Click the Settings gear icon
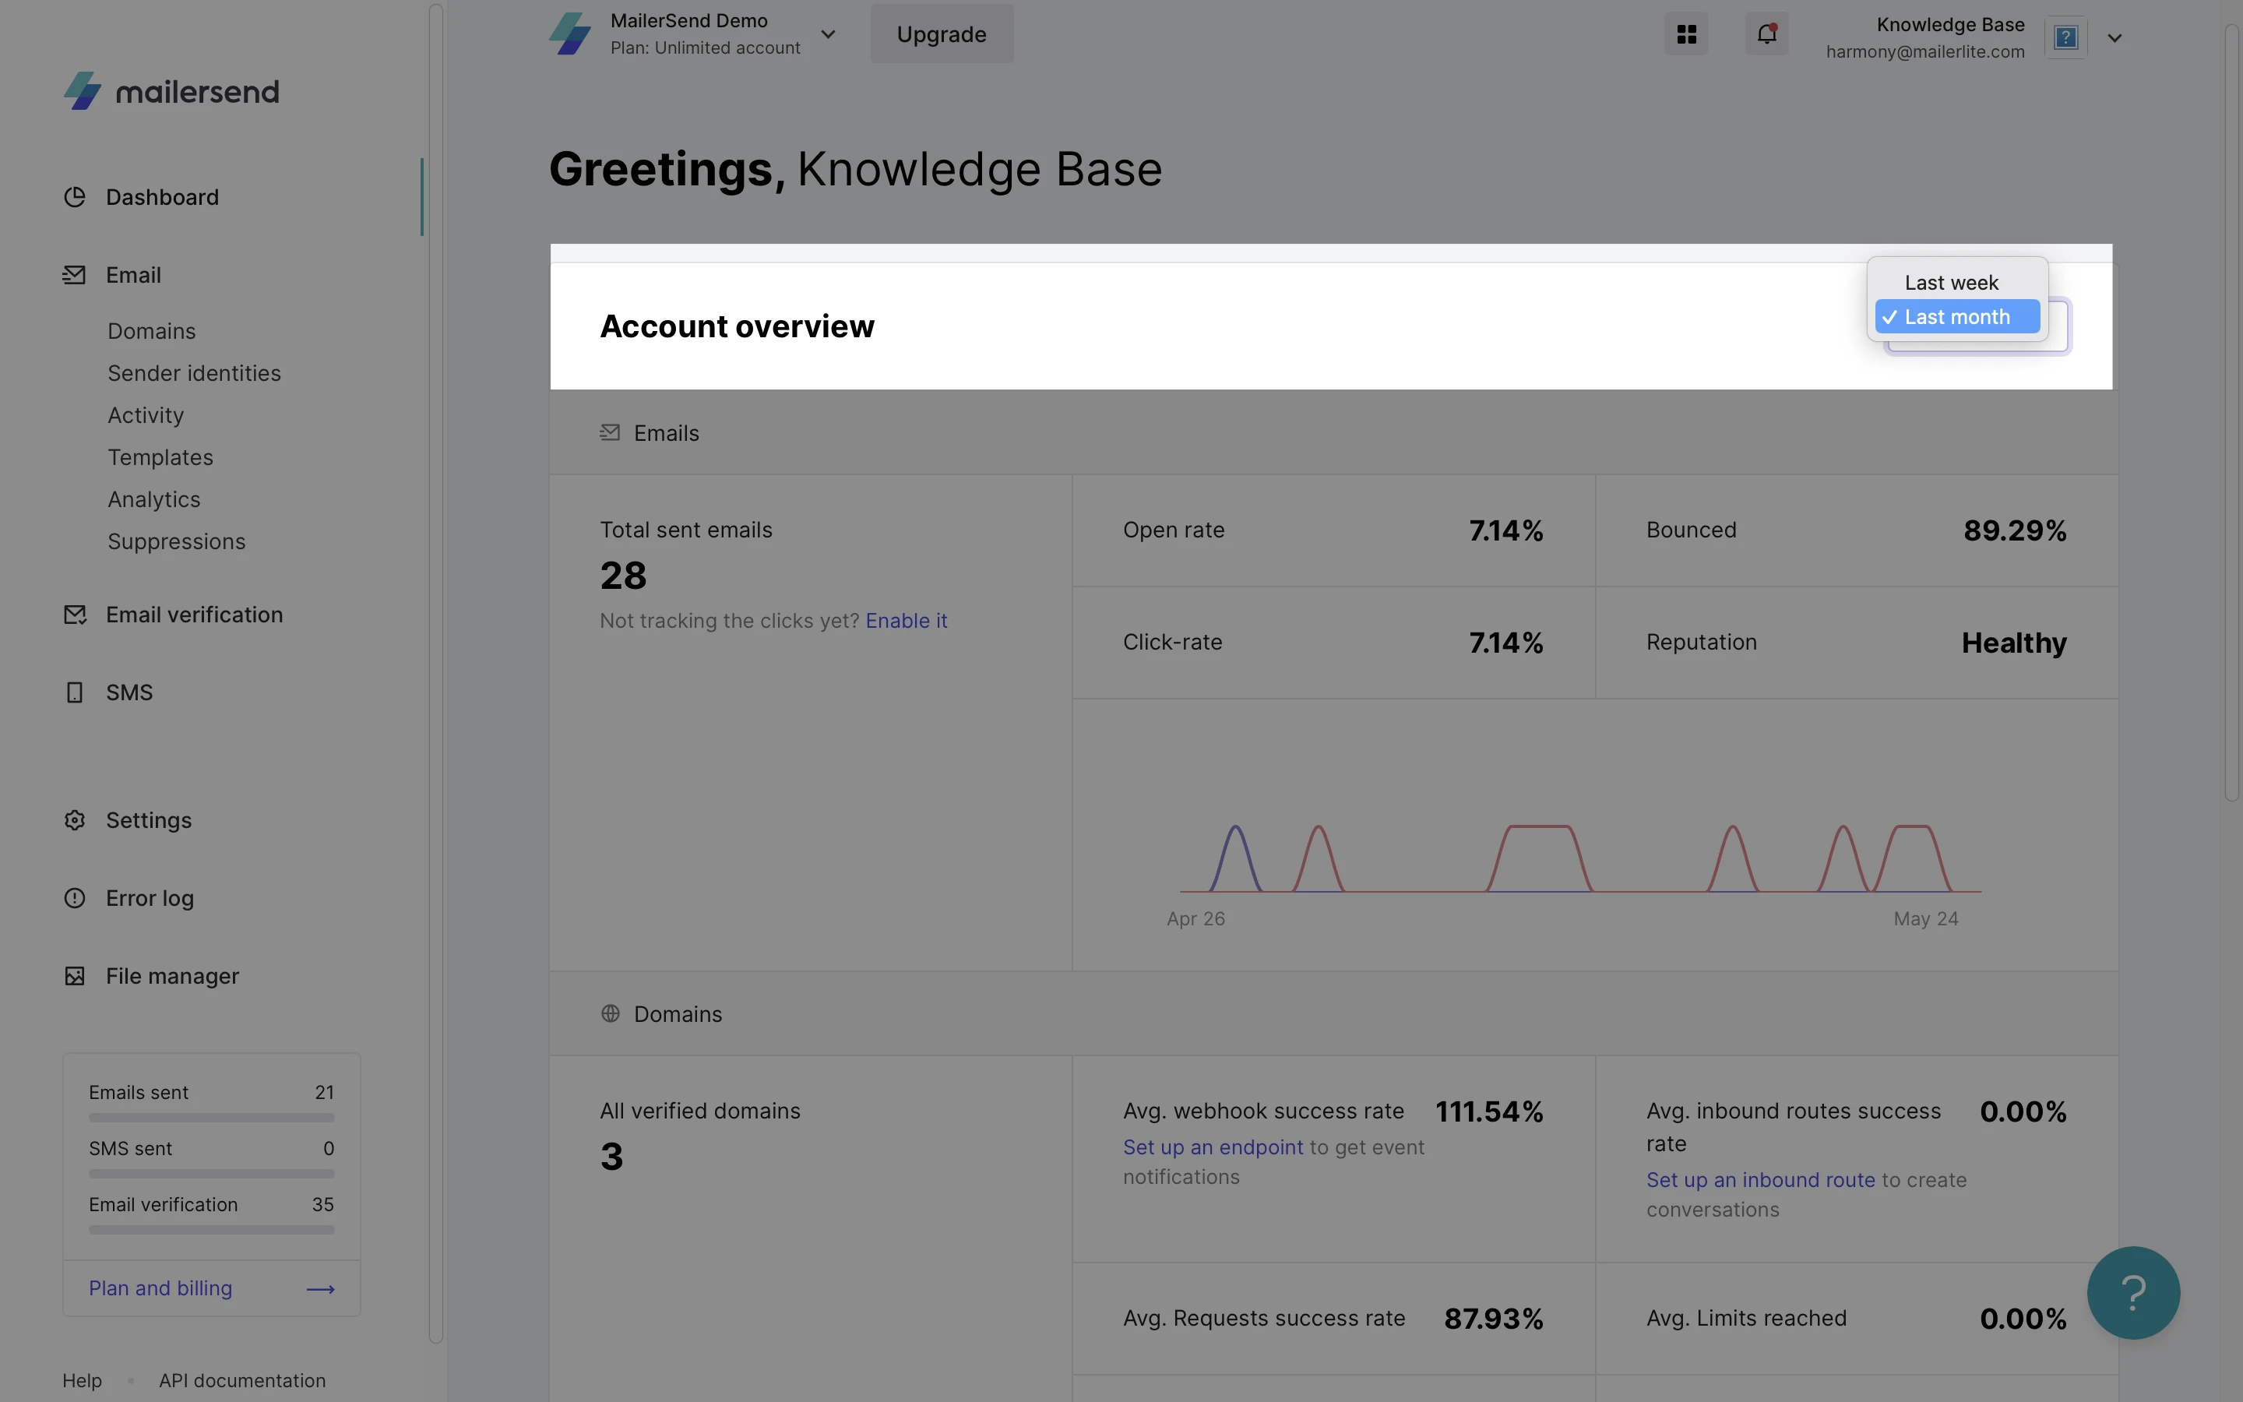The height and width of the screenshot is (1402, 2243). pos(75,821)
